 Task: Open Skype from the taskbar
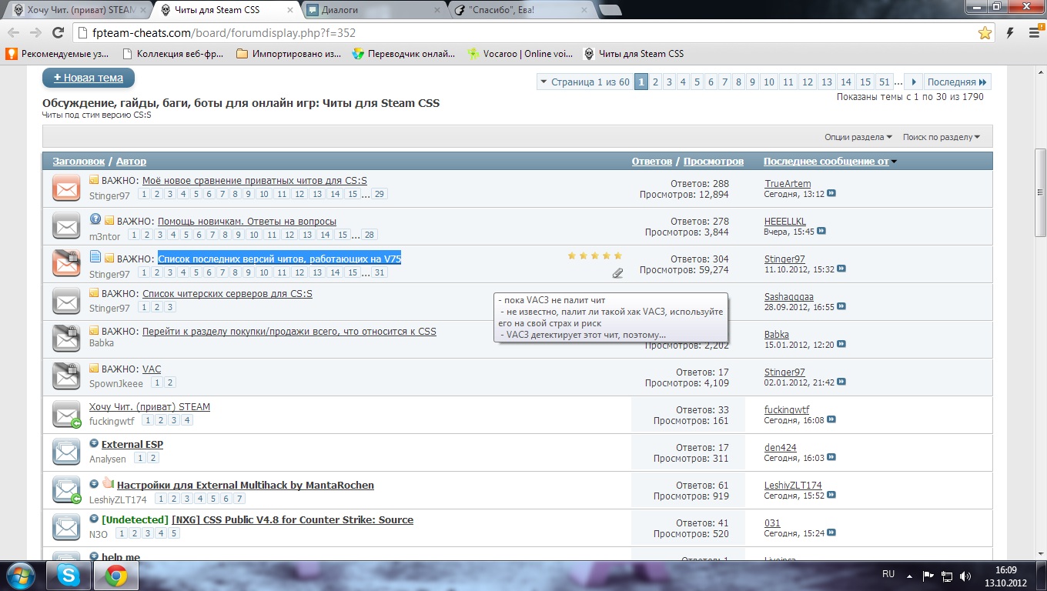tap(69, 575)
